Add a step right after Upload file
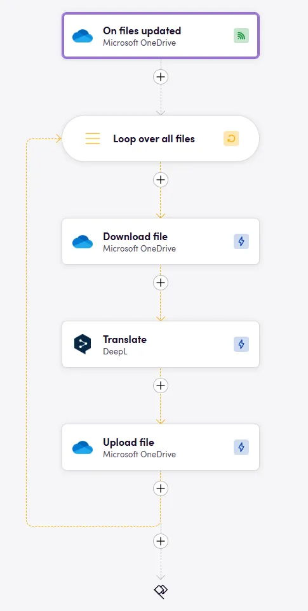Image resolution: width=308 pixels, height=611 pixels. tap(161, 488)
